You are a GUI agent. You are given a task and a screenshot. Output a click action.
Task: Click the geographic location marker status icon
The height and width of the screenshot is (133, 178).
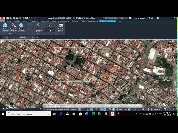click(113, 109)
